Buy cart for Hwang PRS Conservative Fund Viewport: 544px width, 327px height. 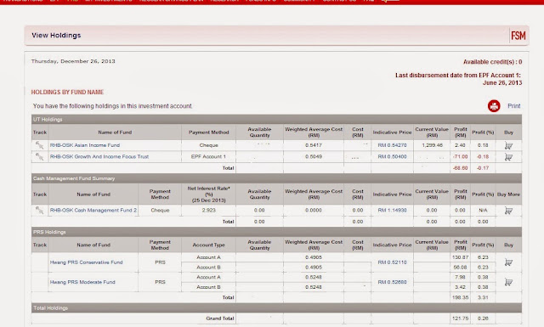tap(508, 262)
